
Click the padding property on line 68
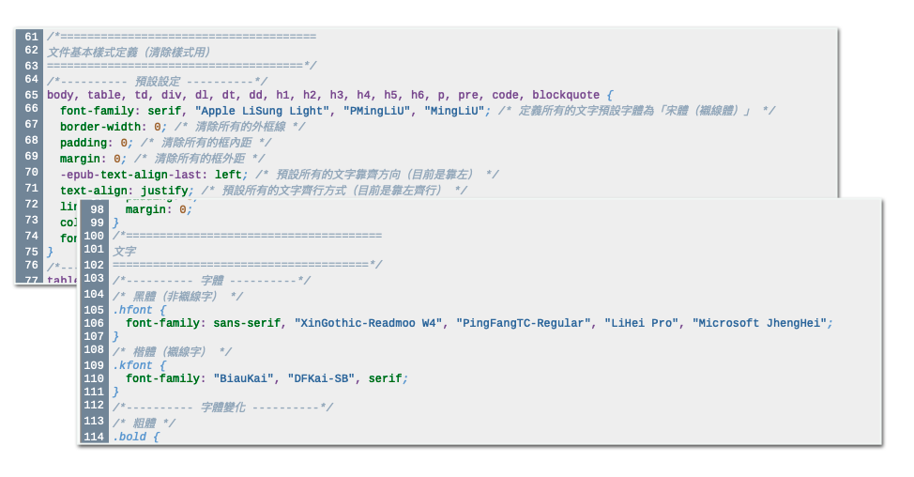tap(84, 143)
